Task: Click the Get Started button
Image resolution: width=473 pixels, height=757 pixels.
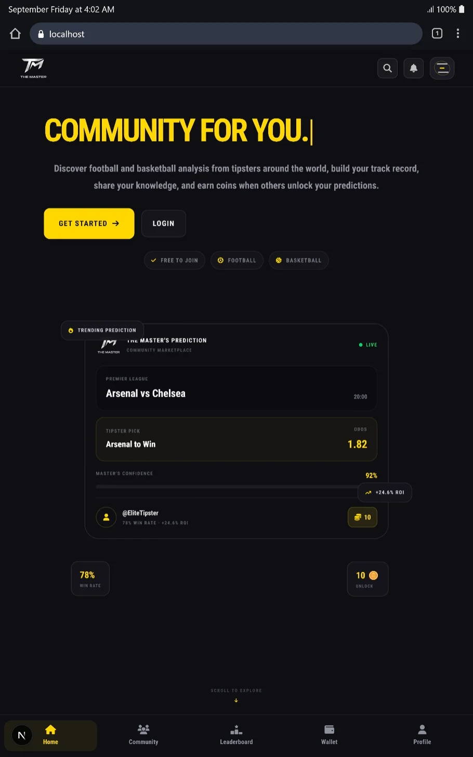Action: click(89, 224)
